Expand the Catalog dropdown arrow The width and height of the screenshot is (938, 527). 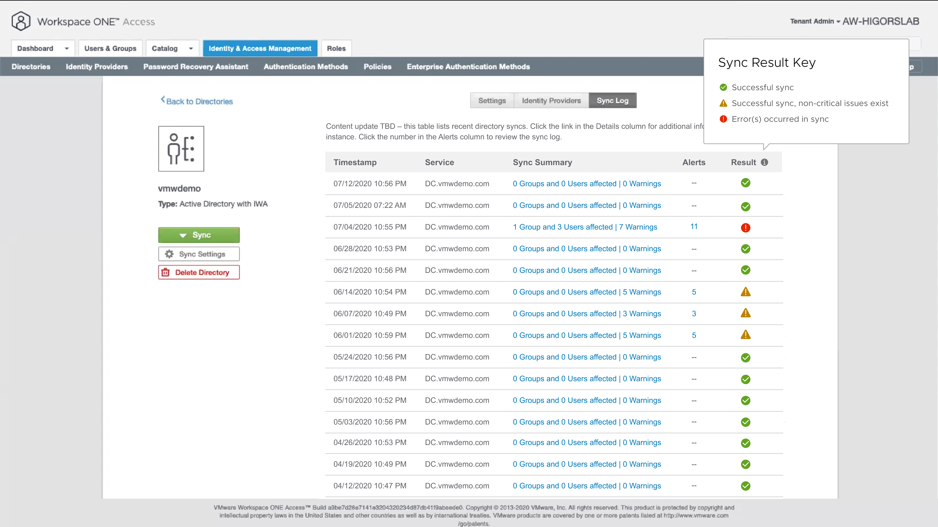coord(191,48)
